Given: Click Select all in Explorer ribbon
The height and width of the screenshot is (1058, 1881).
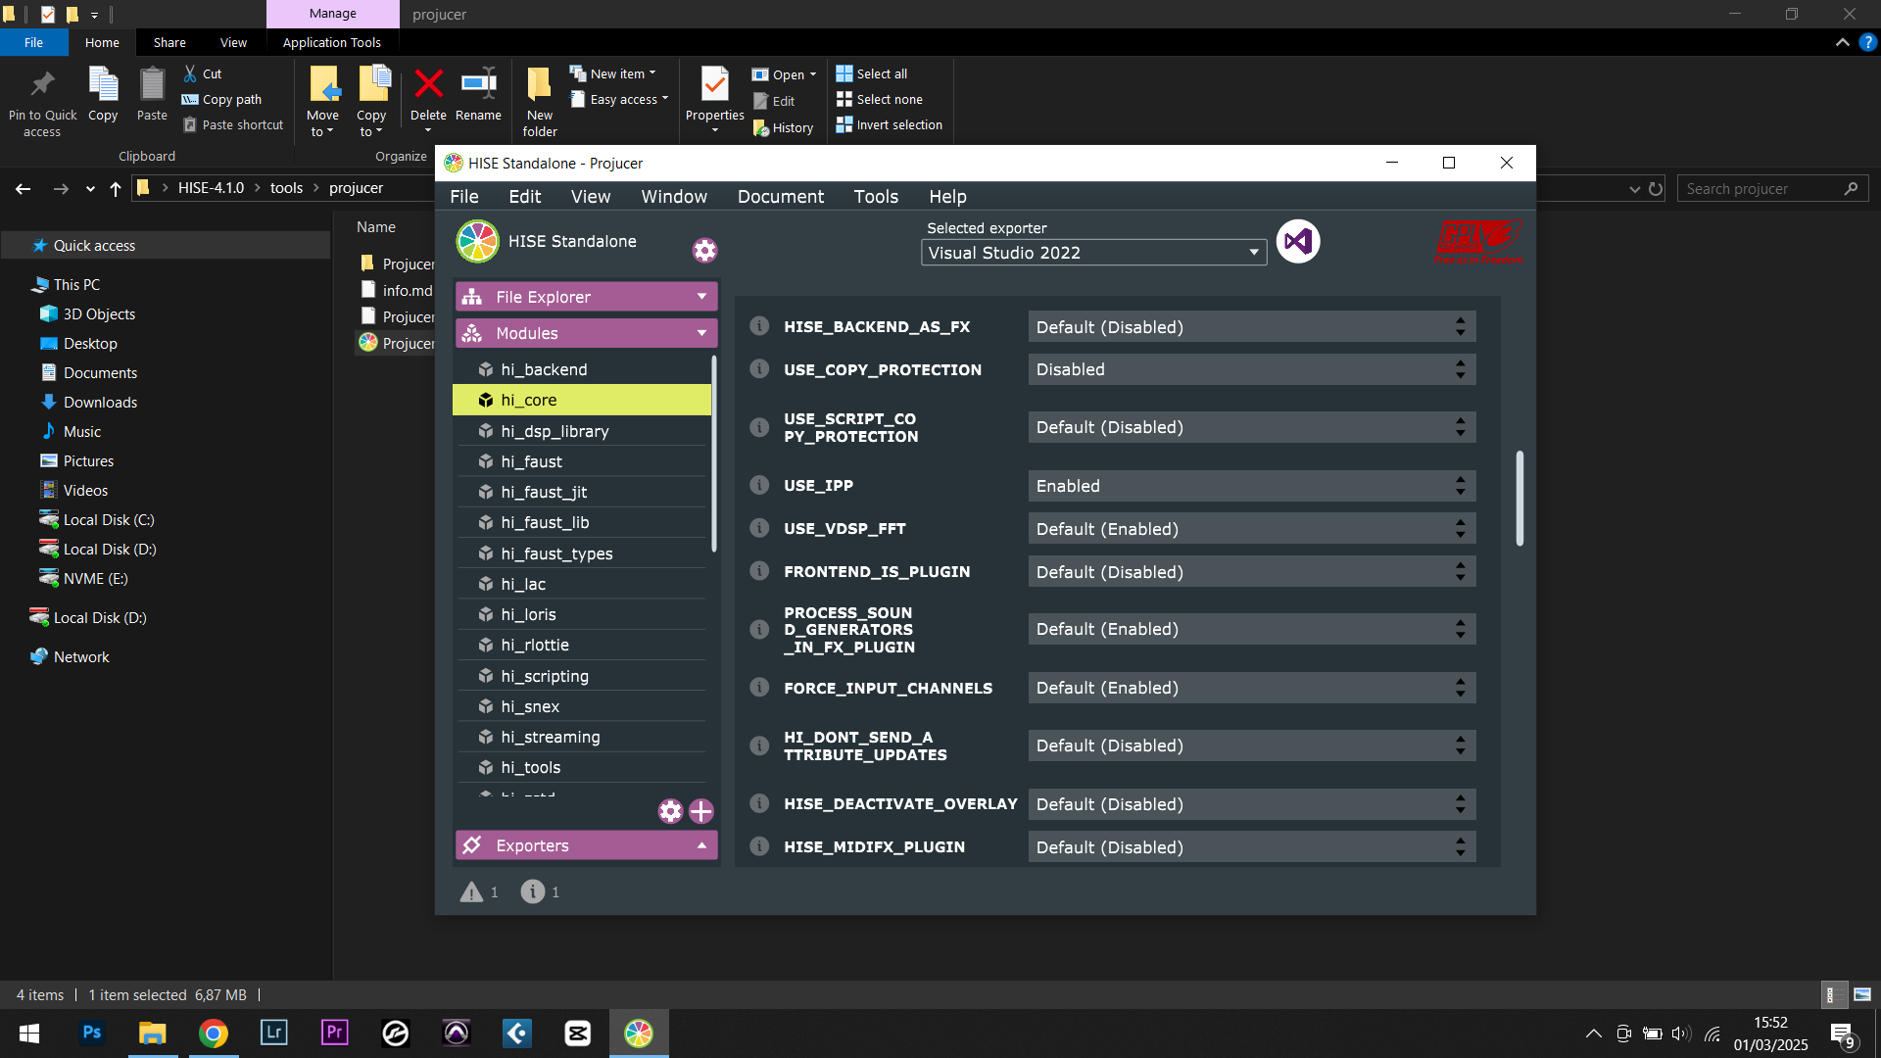Looking at the screenshot, I should click(x=872, y=73).
